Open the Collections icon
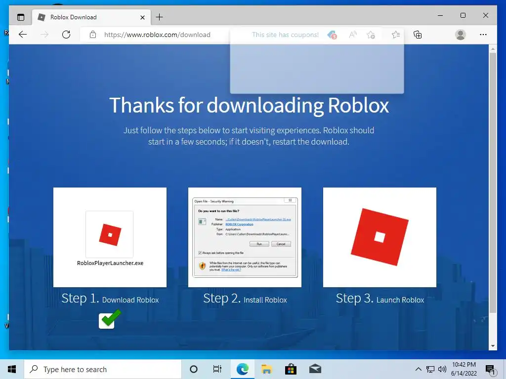The width and height of the screenshot is (506, 379). (418, 35)
